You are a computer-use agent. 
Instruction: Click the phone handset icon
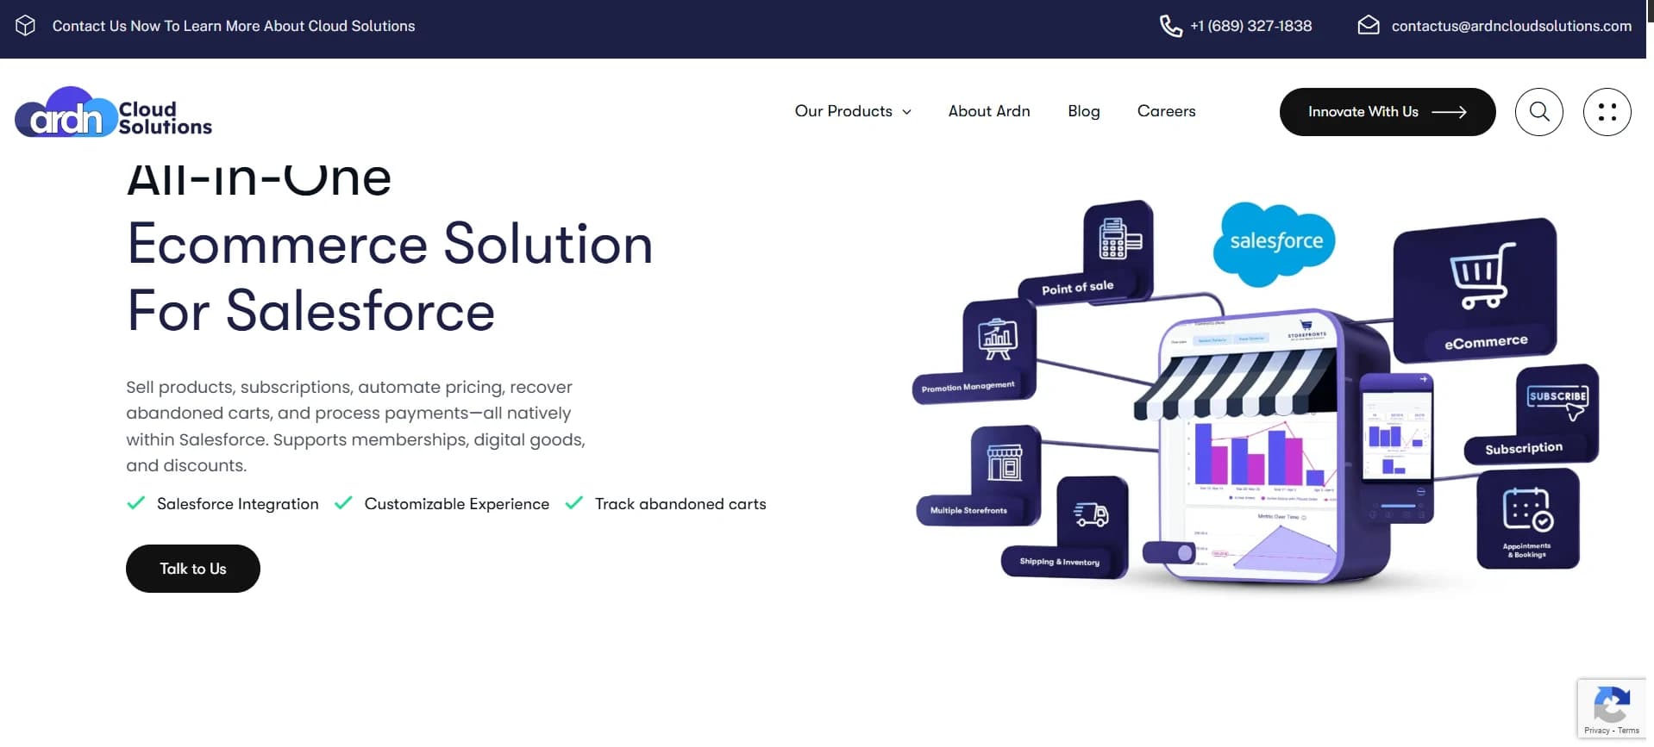(1170, 26)
